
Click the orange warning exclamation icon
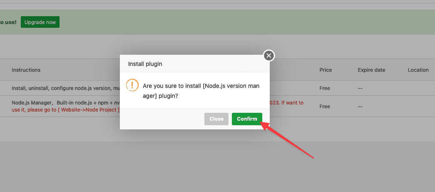[x=132, y=85]
